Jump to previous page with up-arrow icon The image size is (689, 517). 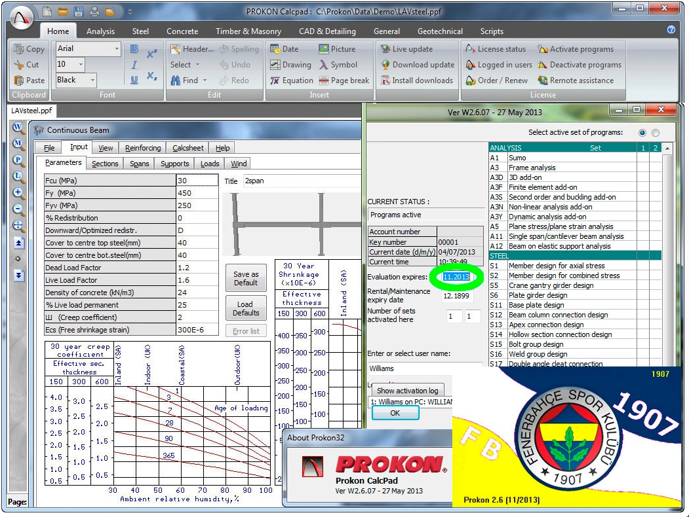18,243
